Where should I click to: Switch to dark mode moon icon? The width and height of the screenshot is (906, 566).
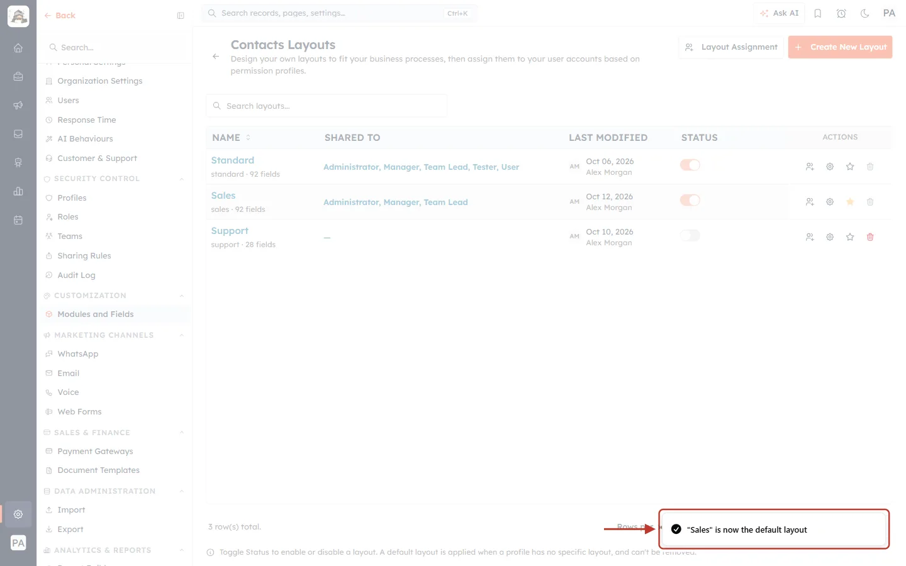[x=865, y=13]
